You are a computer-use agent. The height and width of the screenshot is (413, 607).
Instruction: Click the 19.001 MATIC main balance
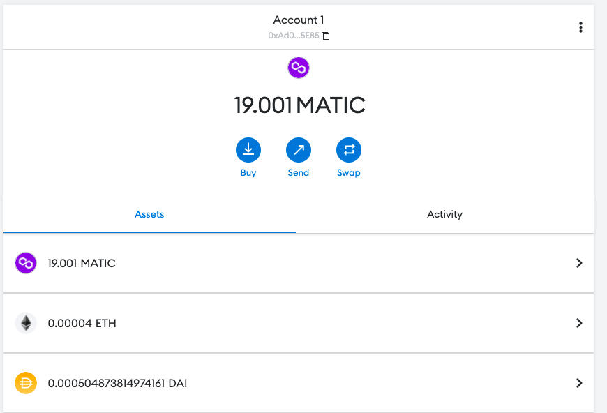tap(299, 105)
